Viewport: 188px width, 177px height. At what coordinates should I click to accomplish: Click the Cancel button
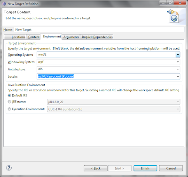171,168
